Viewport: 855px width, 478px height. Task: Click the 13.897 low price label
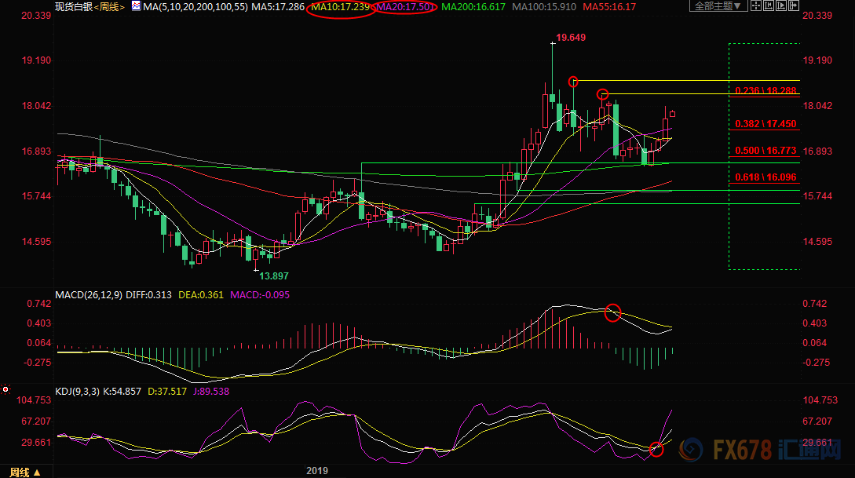tap(273, 276)
